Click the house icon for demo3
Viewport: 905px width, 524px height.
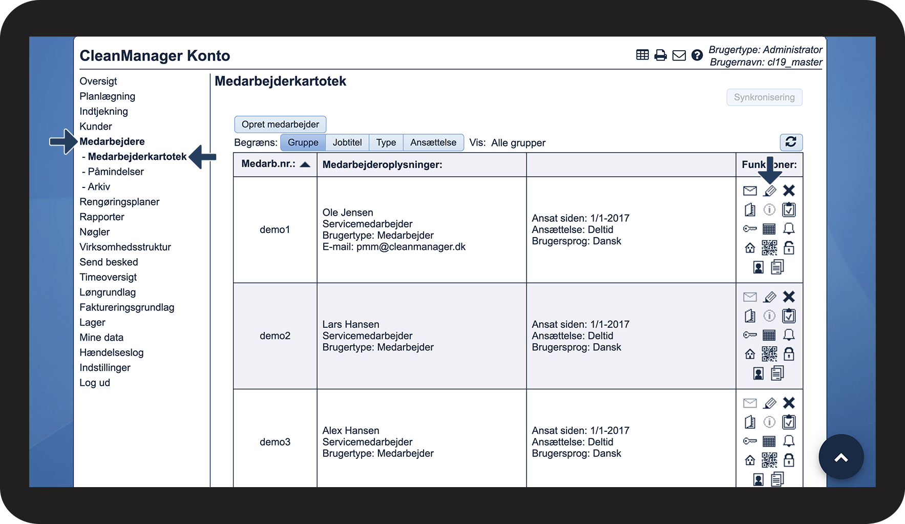point(750,460)
